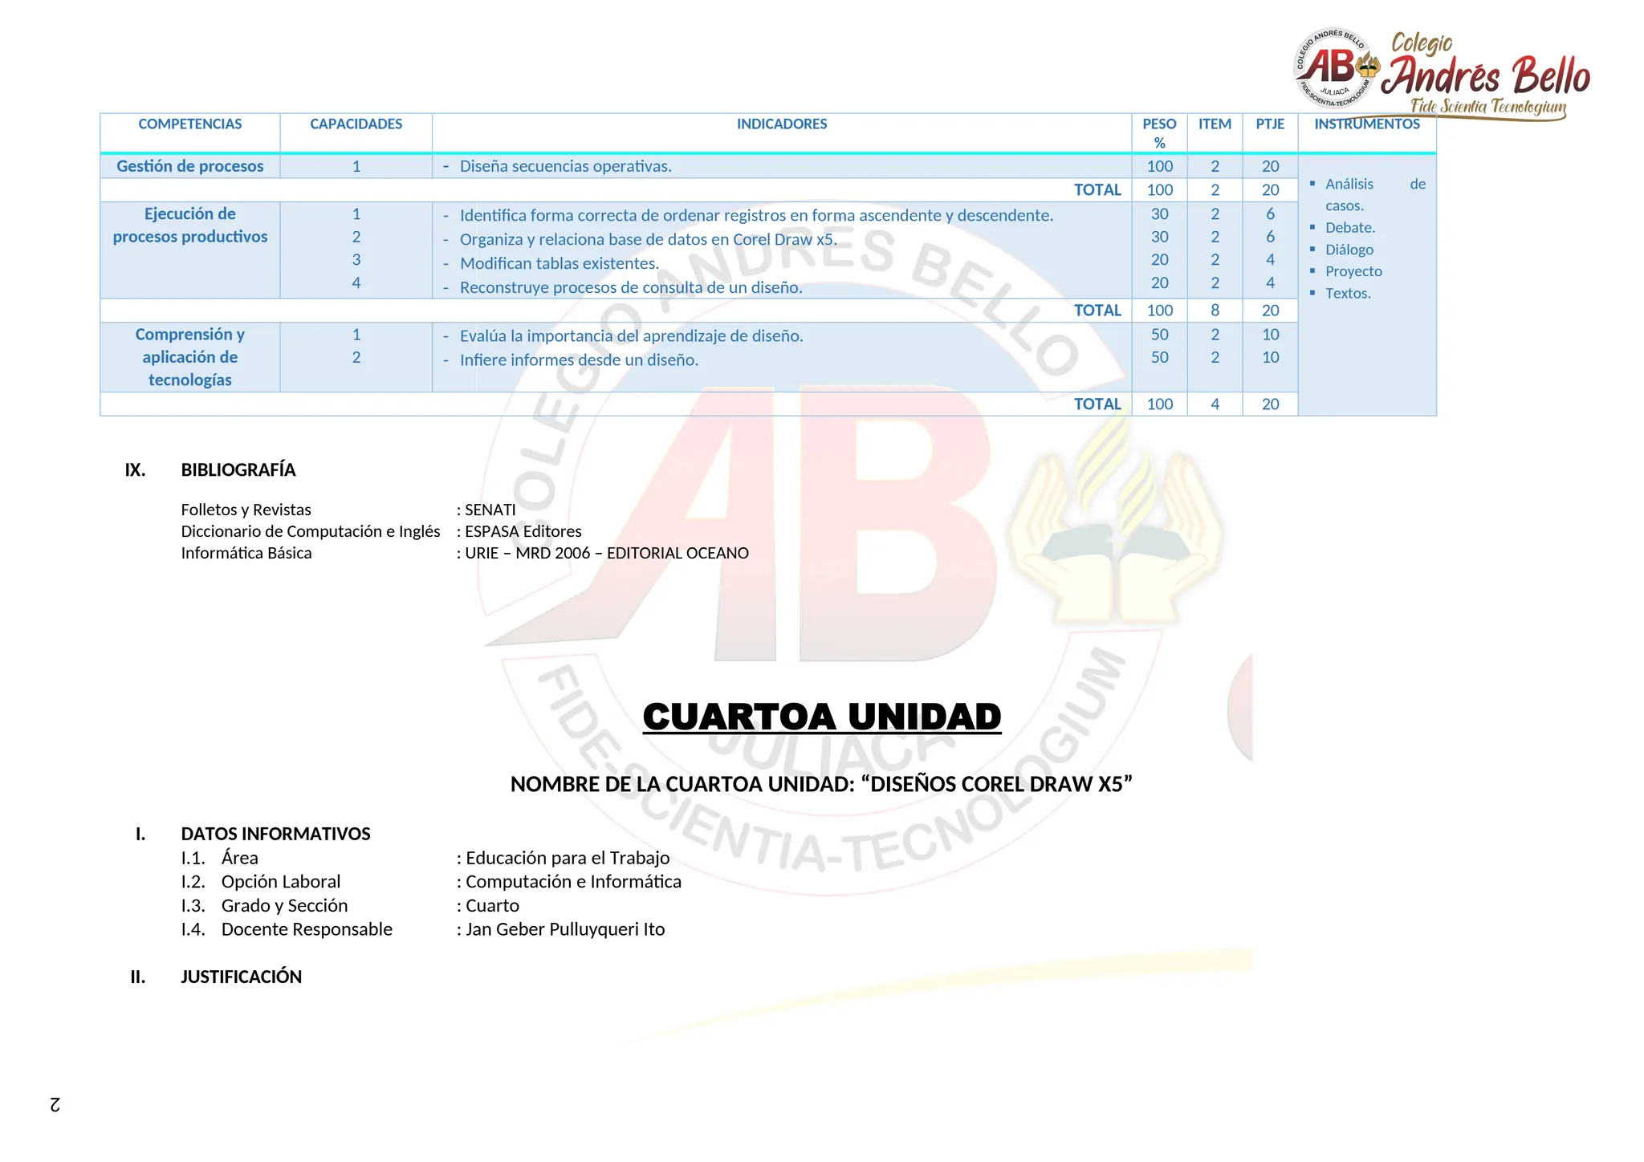Image resolution: width=1644 pixels, height=1162 pixels.
Task: Click 'Diccionario de Computación e Inglés' entry
Action: point(311,531)
